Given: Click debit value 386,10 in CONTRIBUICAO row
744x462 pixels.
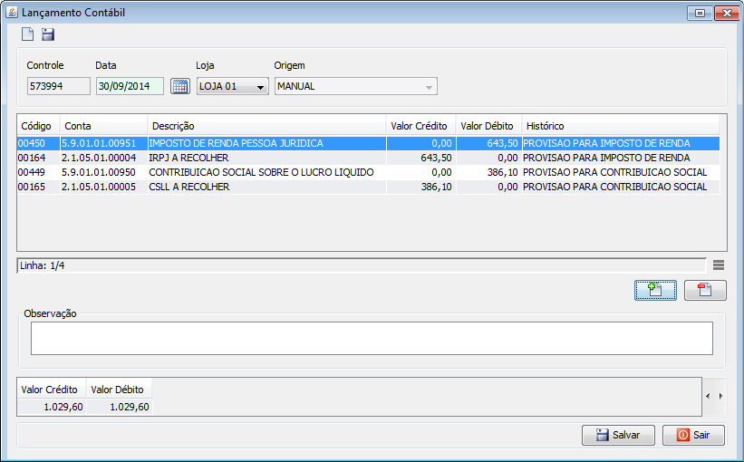Looking at the screenshot, I should tap(488, 172).
